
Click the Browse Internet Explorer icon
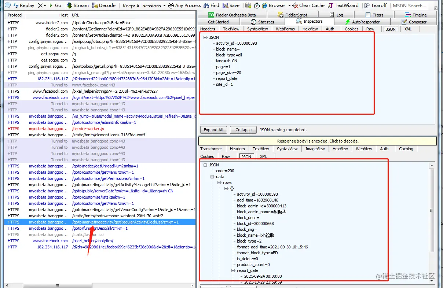pos(265,5)
